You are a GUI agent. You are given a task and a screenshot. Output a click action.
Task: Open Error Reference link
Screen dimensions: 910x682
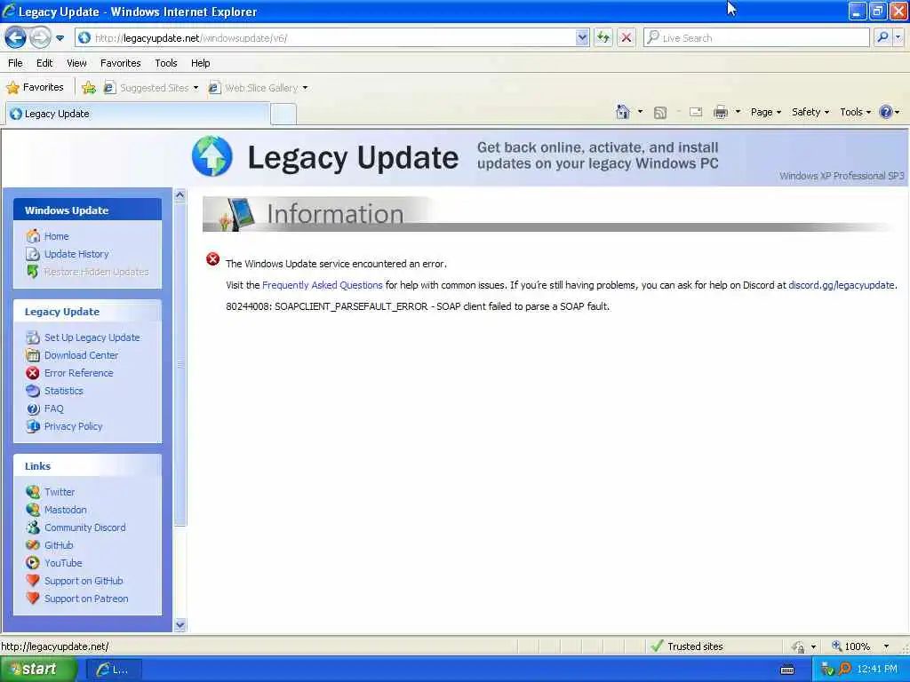(79, 373)
